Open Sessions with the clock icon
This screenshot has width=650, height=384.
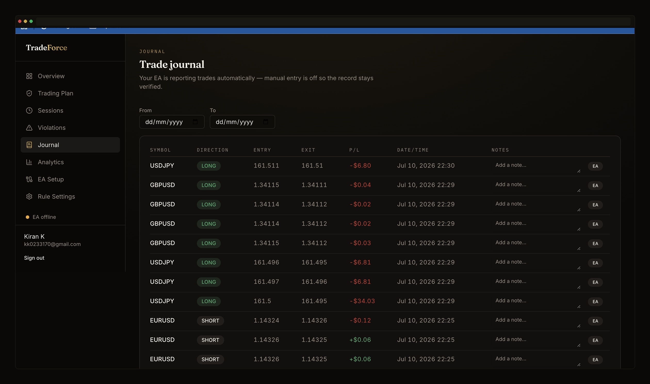70,110
